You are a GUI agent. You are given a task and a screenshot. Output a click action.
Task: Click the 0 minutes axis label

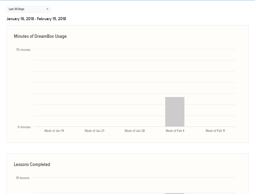click(x=24, y=127)
